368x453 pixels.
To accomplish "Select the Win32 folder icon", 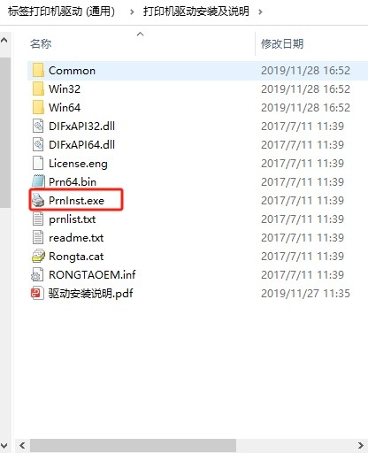I will (38, 88).
